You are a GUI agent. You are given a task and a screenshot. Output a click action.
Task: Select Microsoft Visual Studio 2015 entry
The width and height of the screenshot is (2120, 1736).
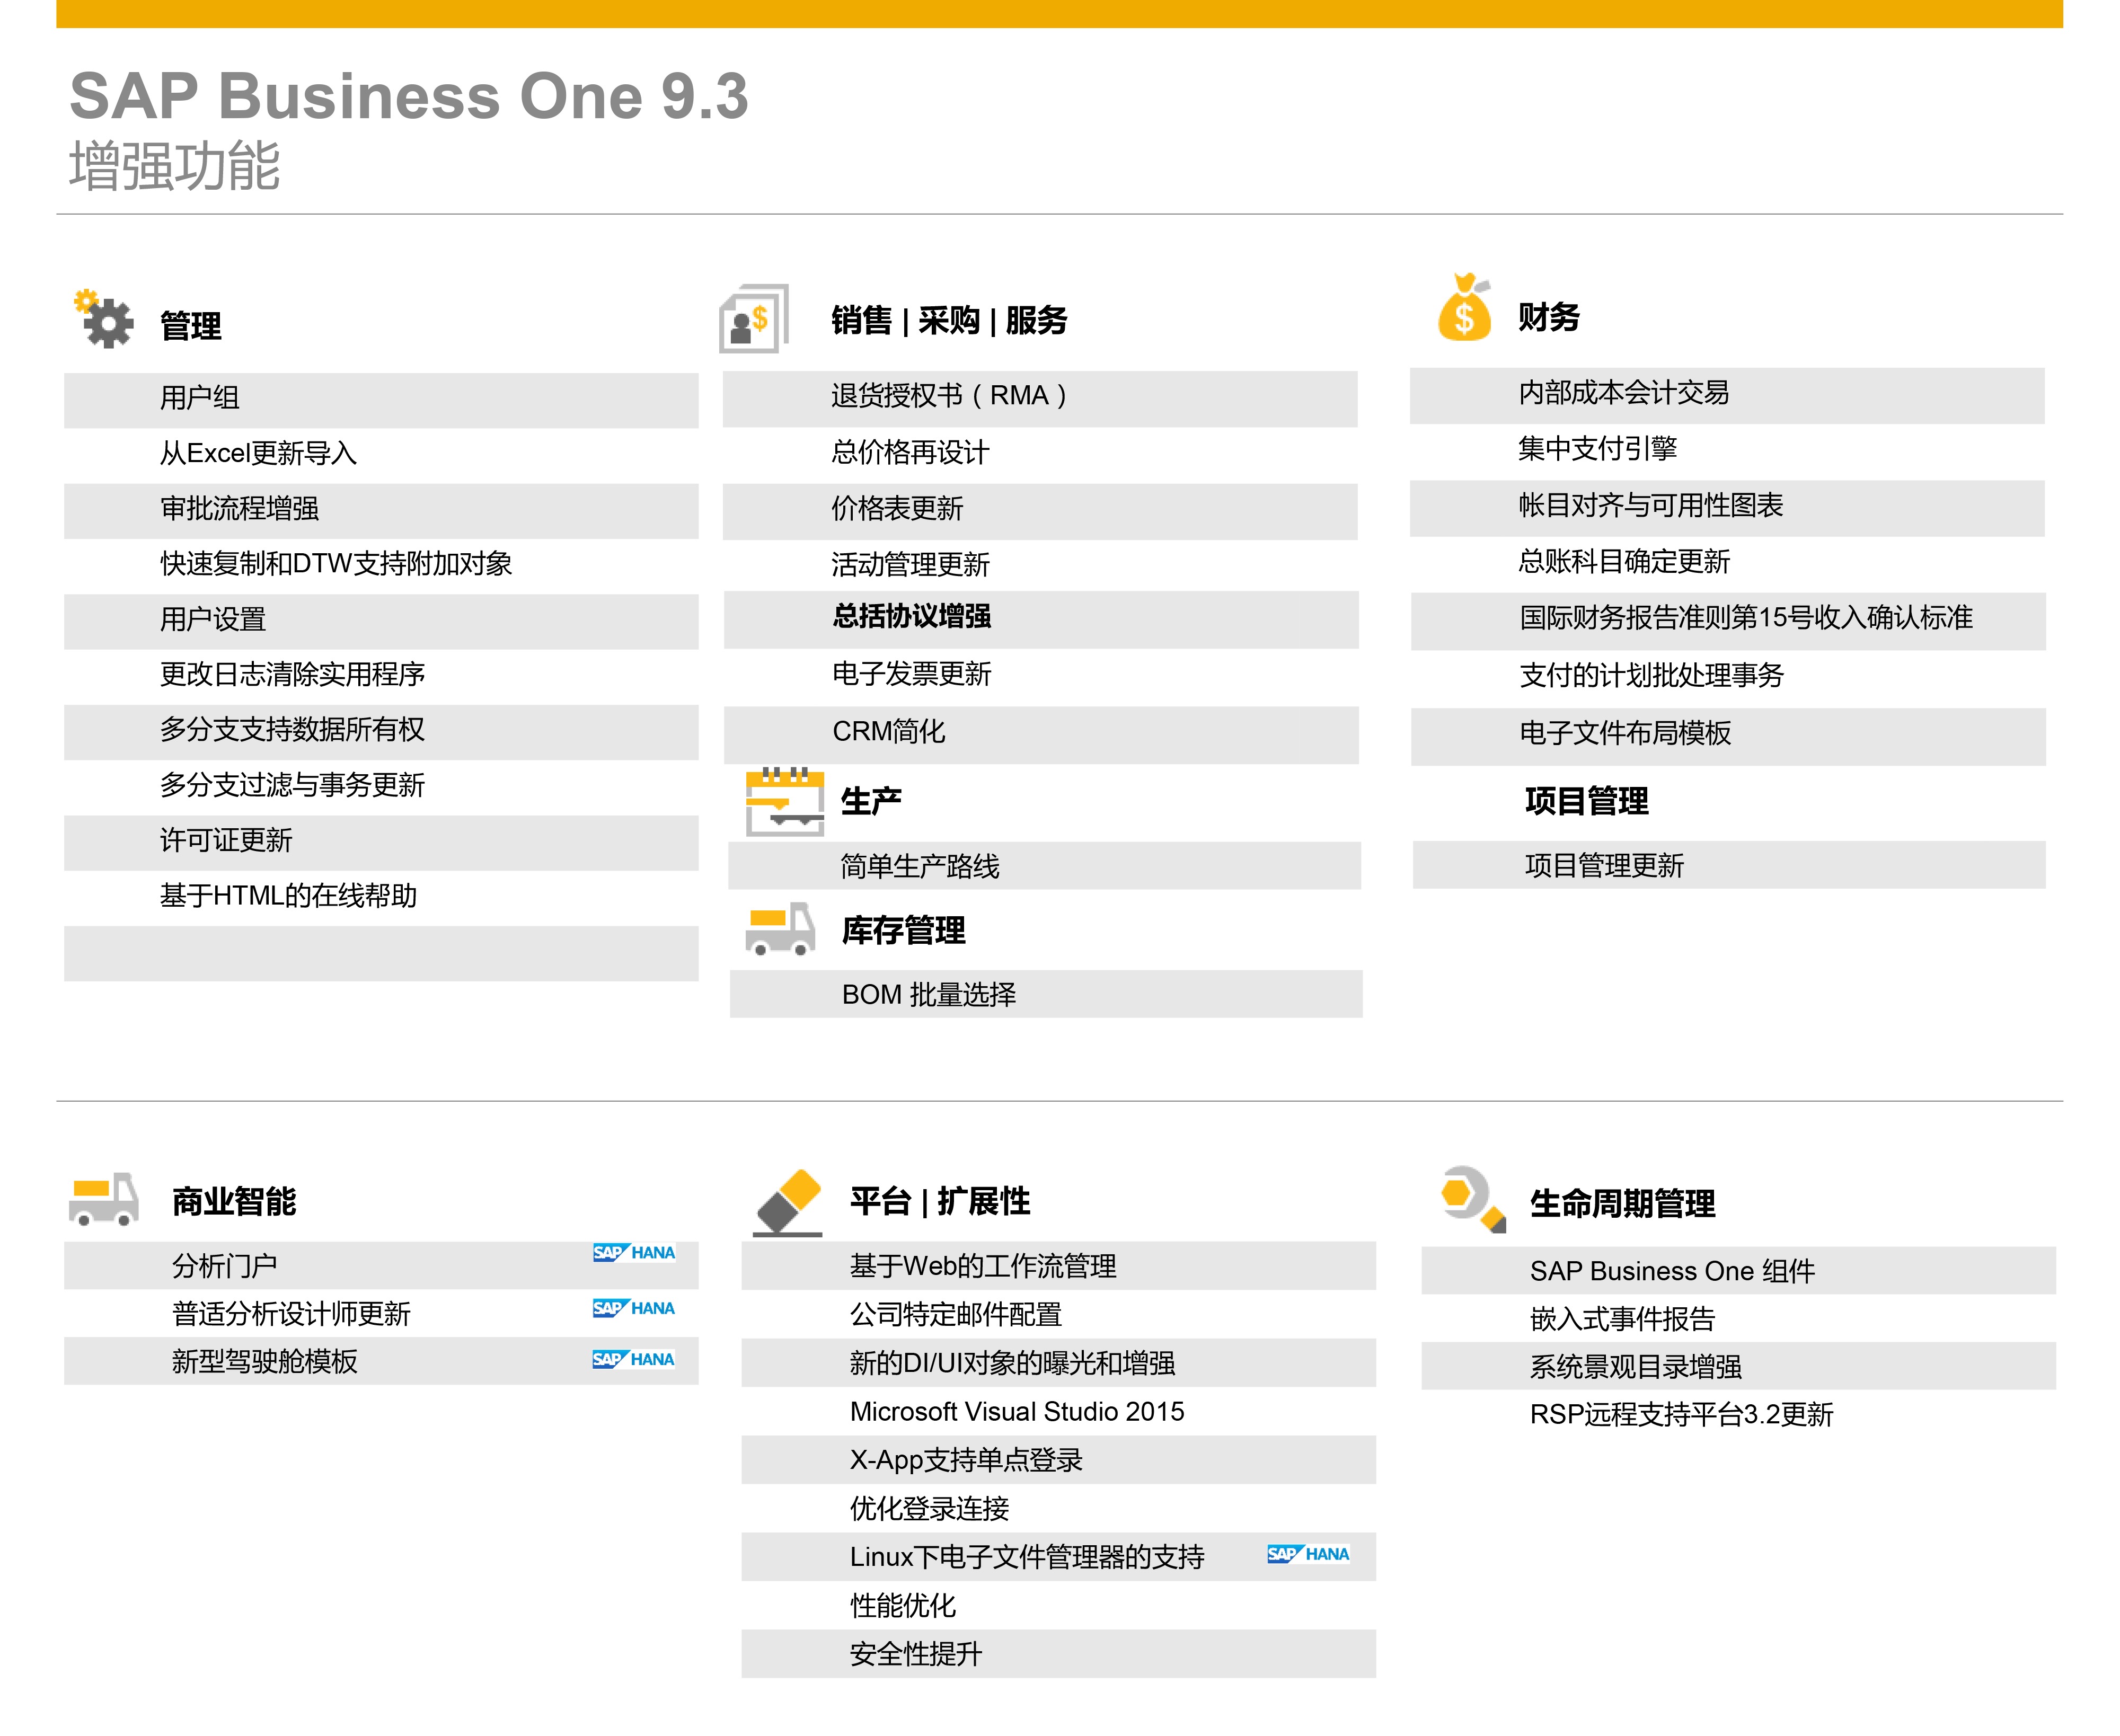[x=1016, y=1412]
